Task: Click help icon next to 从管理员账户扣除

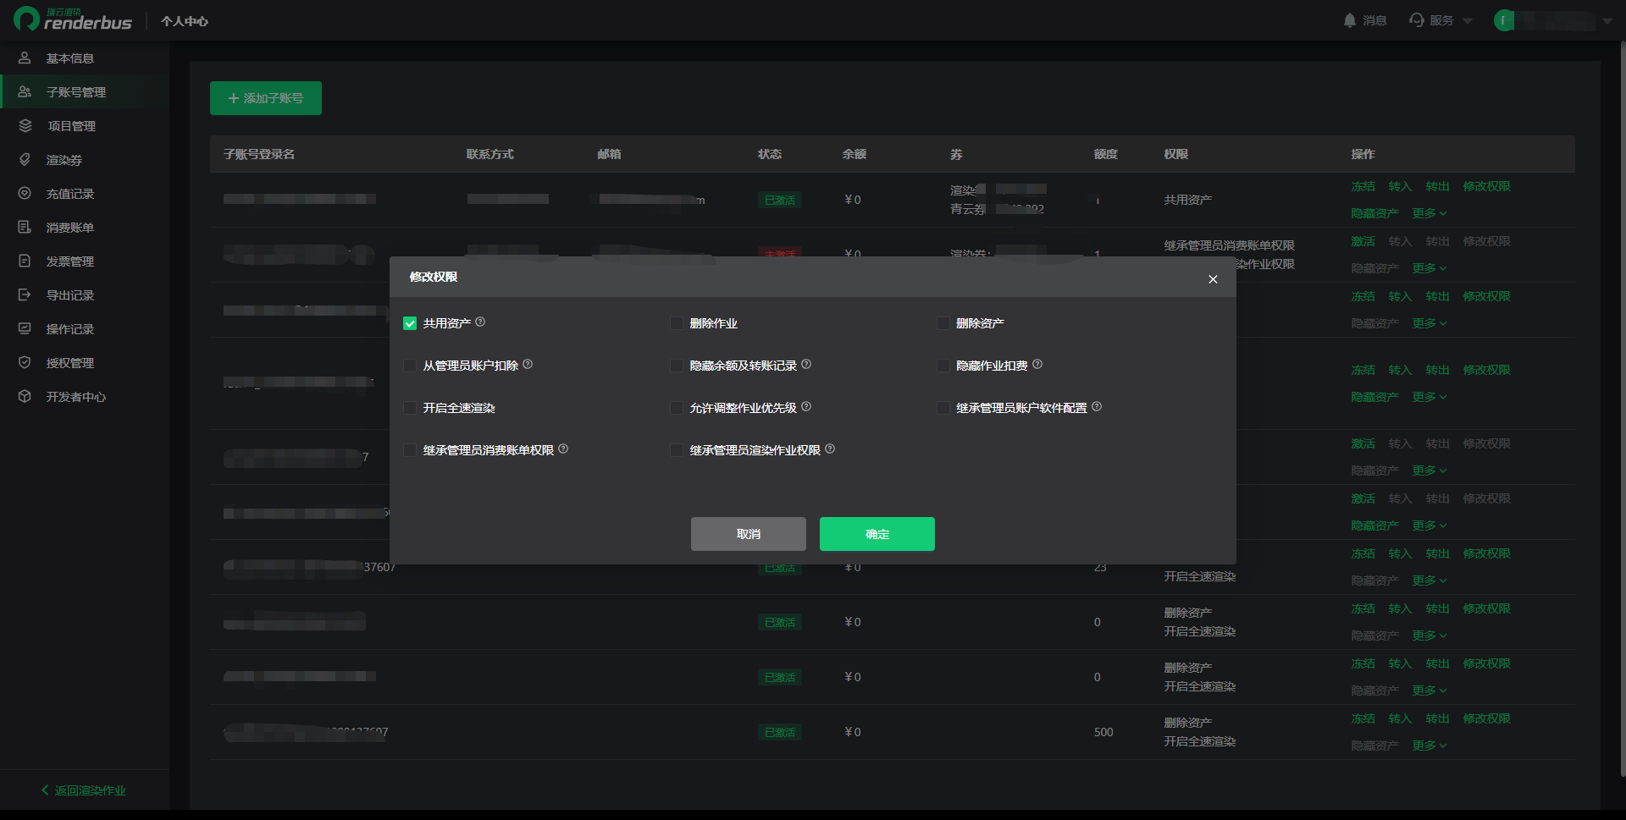Action: [x=528, y=364]
